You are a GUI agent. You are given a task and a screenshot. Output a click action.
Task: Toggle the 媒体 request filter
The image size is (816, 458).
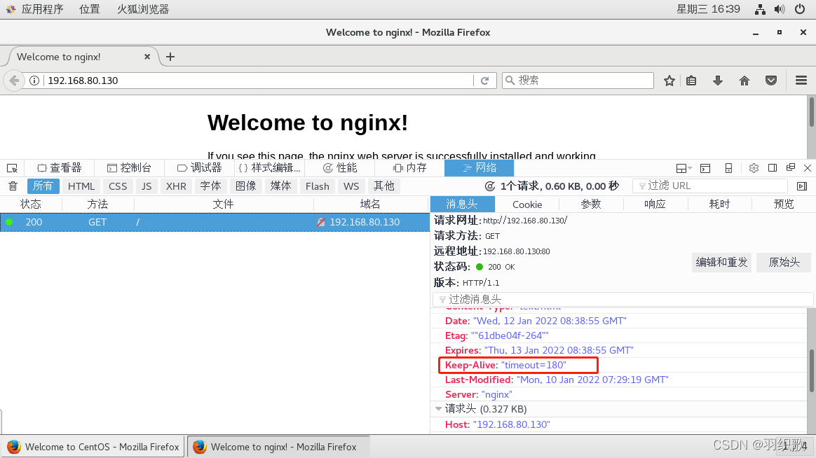pyautogui.click(x=280, y=186)
